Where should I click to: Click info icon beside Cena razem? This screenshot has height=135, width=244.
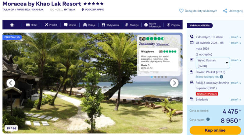(208, 119)
